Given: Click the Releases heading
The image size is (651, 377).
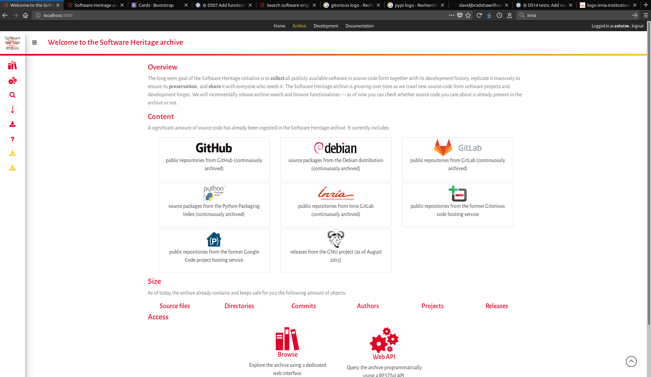Looking at the screenshot, I should 497,306.
